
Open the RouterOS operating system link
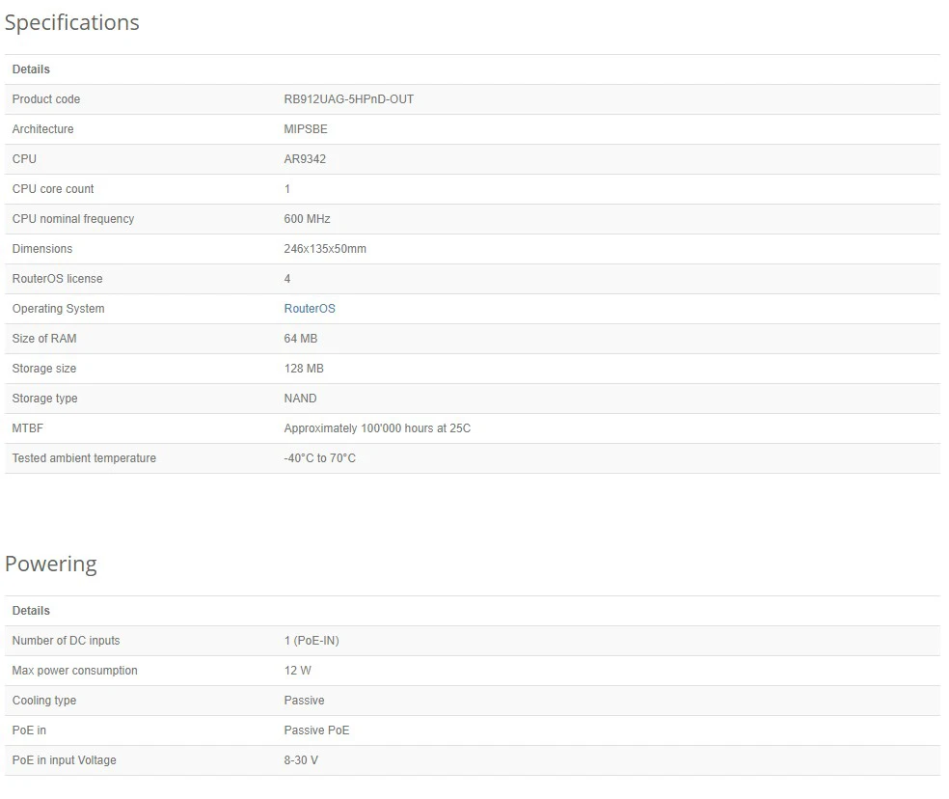310,309
